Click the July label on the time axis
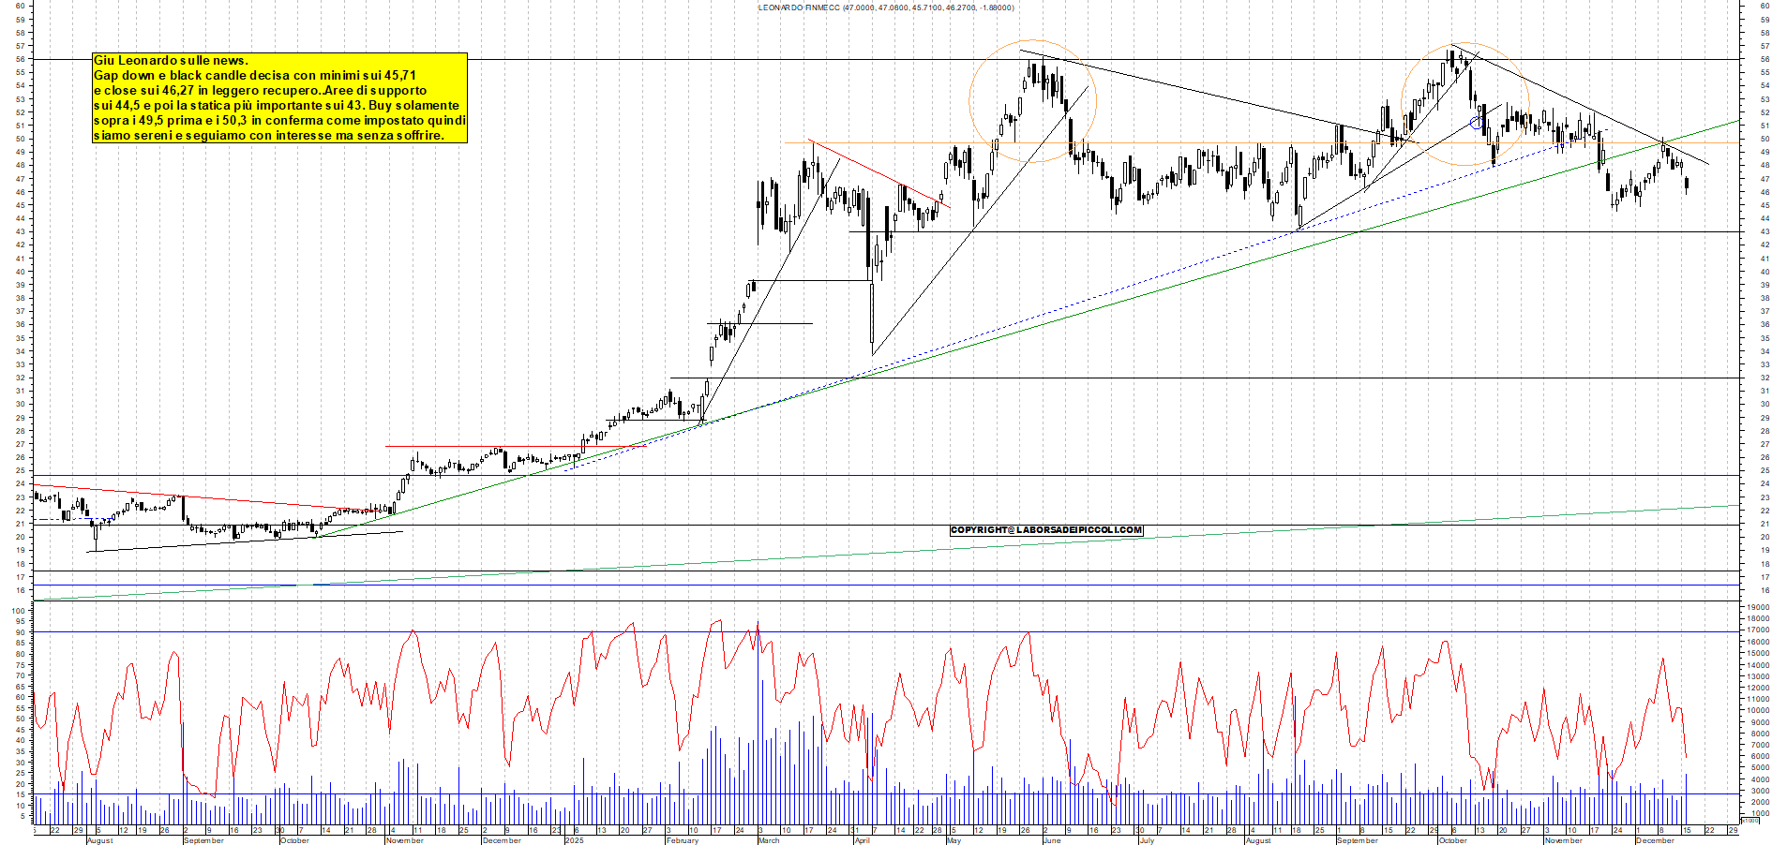The height and width of the screenshot is (845, 1772). click(1146, 840)
